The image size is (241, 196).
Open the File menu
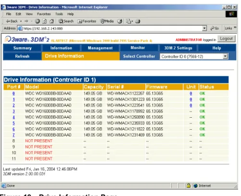[x=9, y=14]
